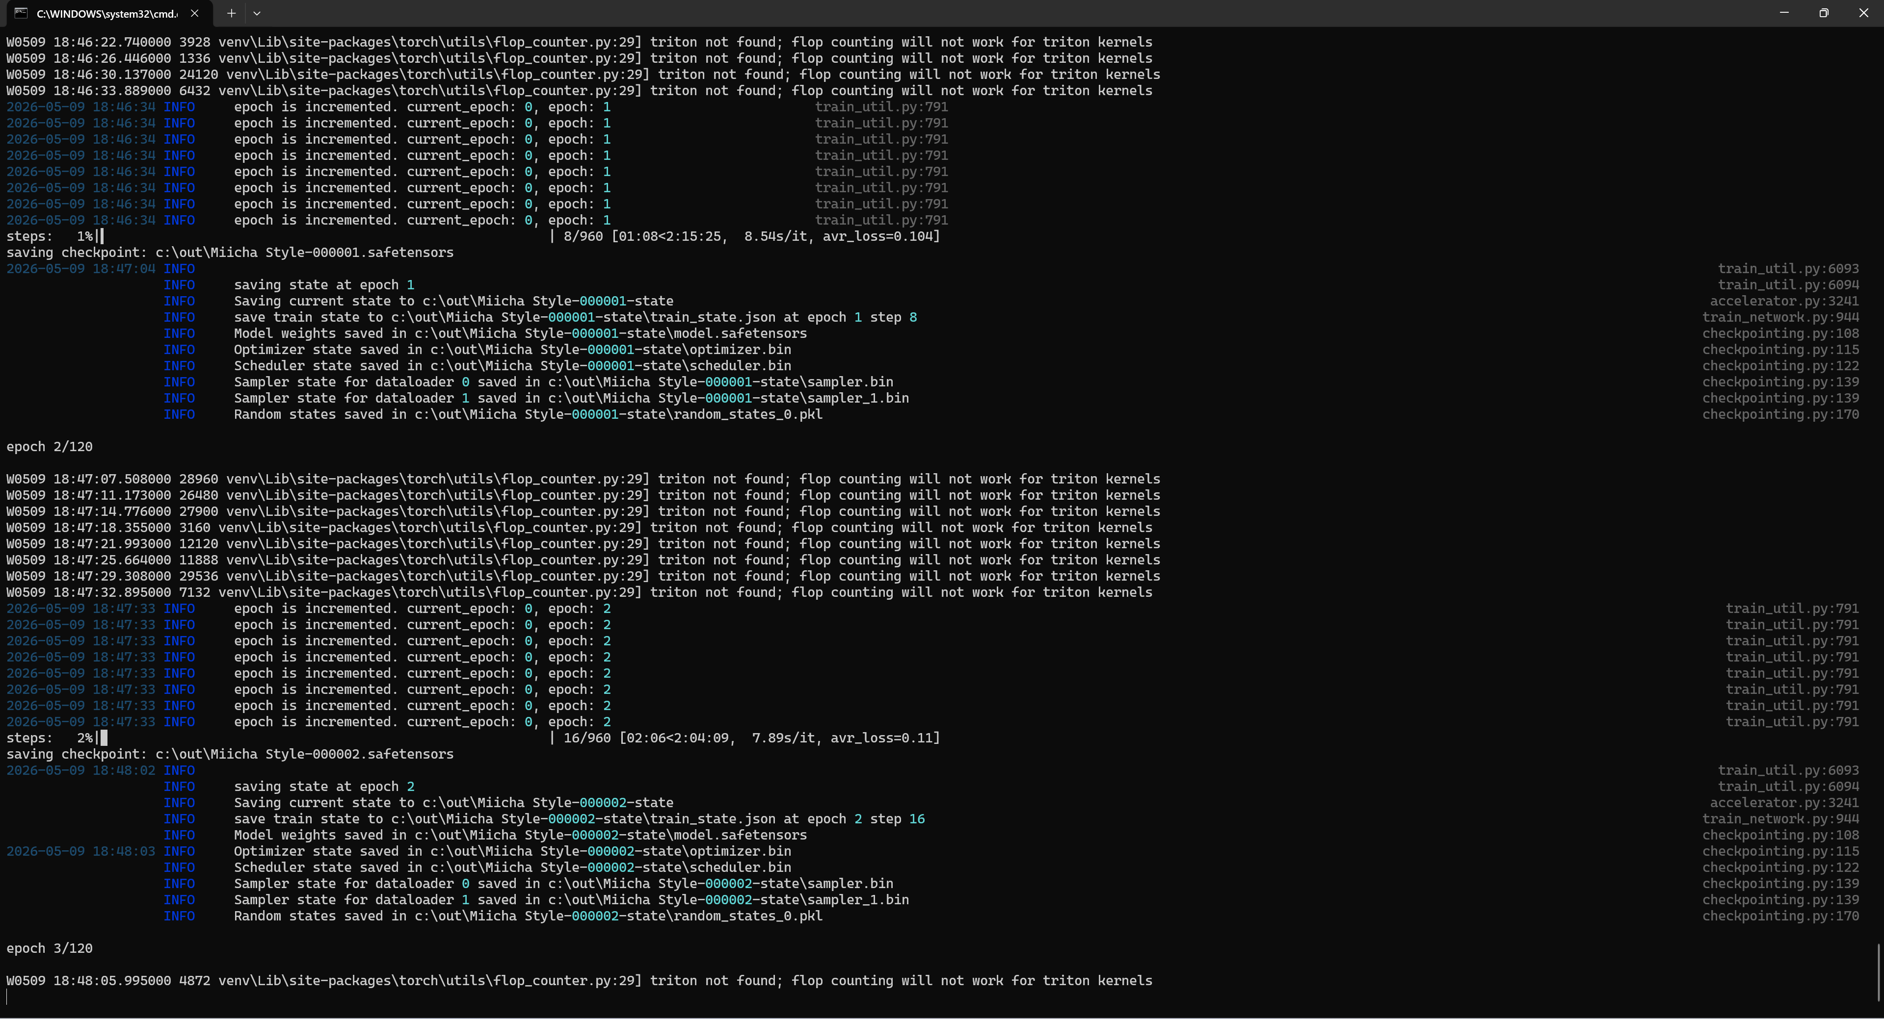Viewport: 1884px width, 1019px height.
Task: Click 'saving state at epoch 1' line
Action: click(324, 285)
